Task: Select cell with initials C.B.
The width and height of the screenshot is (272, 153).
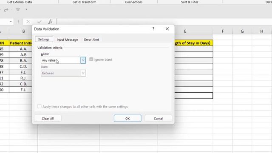Action: [x=21, y=84]
